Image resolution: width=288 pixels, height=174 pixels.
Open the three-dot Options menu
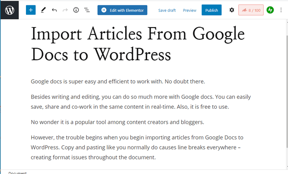point(282,10)
